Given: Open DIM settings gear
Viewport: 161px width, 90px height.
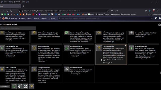Looking at the screenshot, I should coord(160,18).
